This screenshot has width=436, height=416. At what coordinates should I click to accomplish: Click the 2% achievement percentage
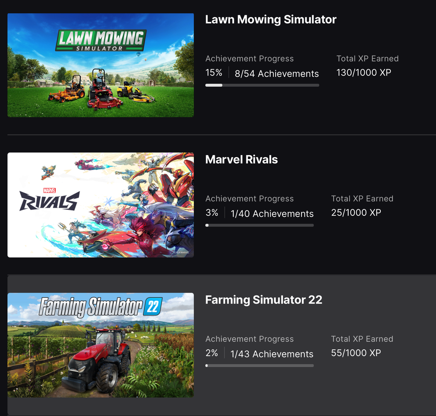tap(212, 353)
